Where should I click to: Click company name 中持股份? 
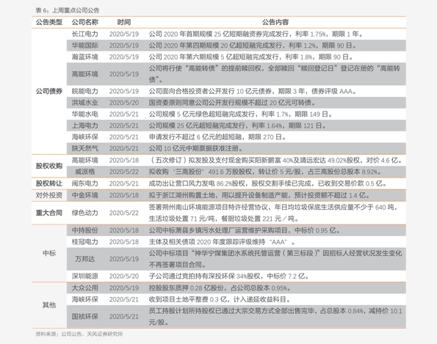click(x=85, y=230)
